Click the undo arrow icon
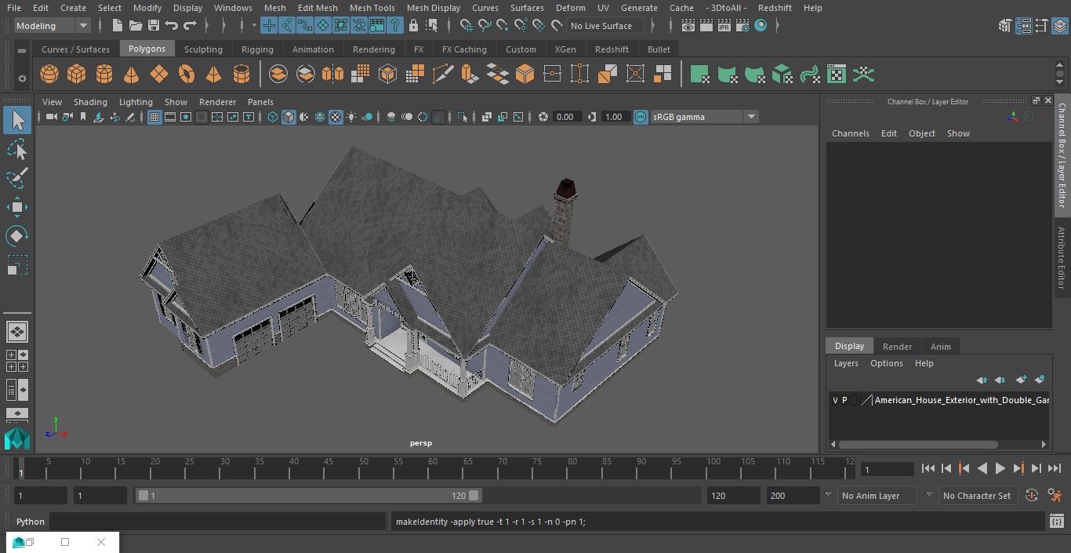This screenshot has height=553, width=1071. pos(172,26)
